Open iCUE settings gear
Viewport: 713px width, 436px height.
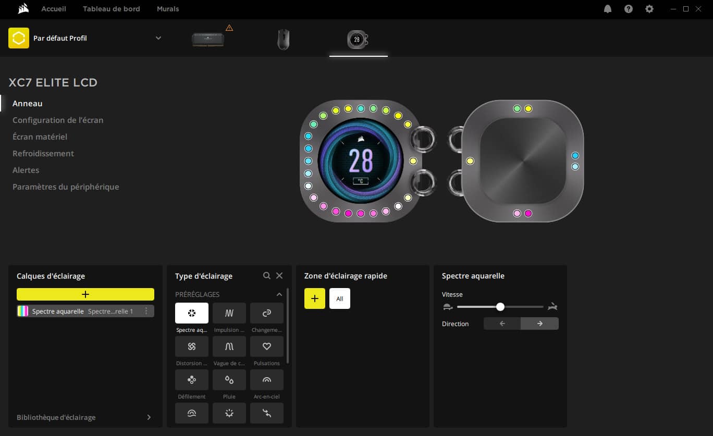[649, 9]
